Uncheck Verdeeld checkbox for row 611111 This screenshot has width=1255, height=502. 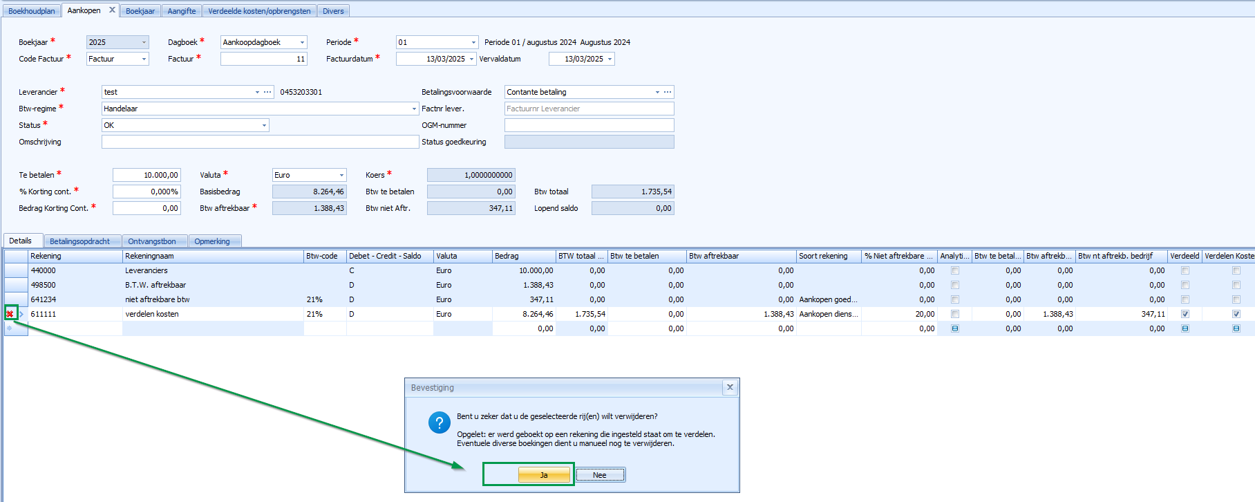[x=1185, y=314]
